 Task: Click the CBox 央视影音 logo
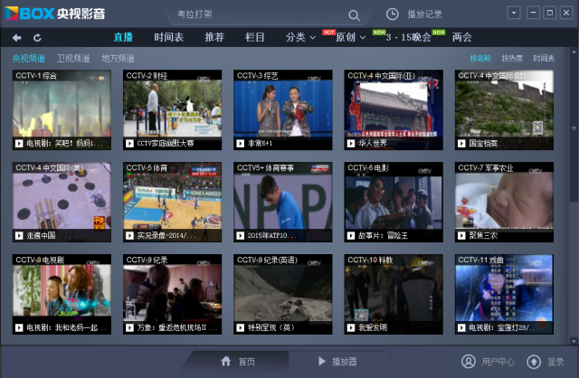(x=55, y=14)
